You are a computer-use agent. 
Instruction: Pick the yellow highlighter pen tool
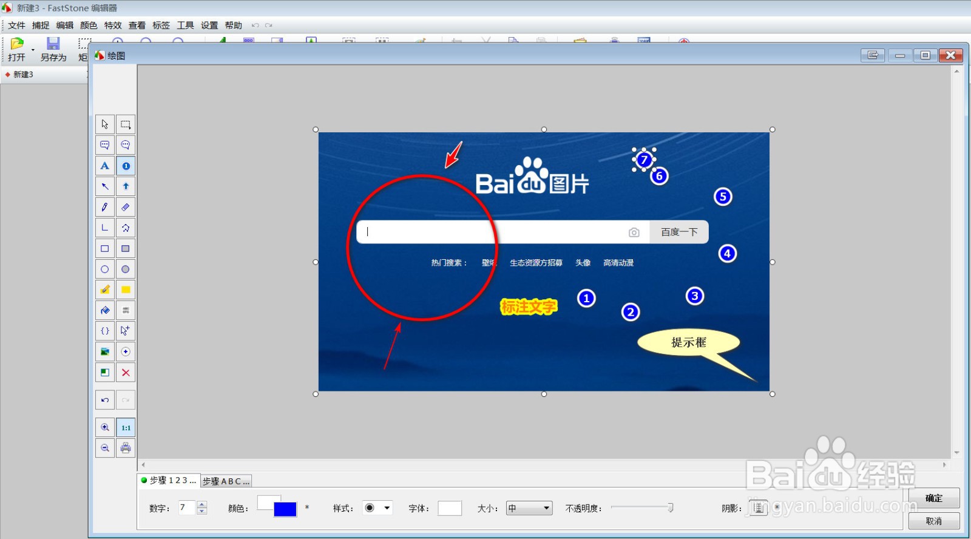[x=104, y=290]
